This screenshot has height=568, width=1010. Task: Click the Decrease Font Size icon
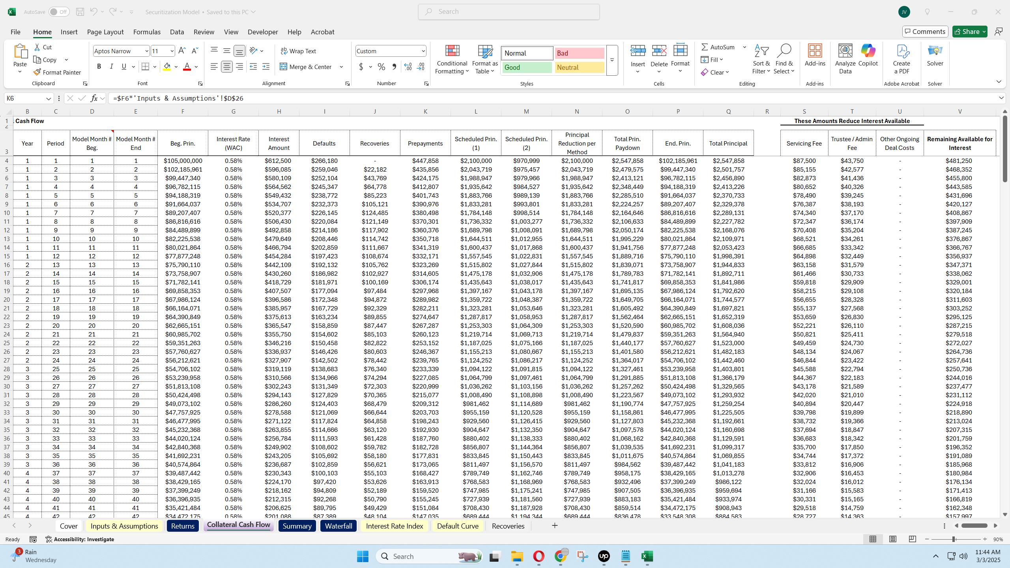point(195,51)
